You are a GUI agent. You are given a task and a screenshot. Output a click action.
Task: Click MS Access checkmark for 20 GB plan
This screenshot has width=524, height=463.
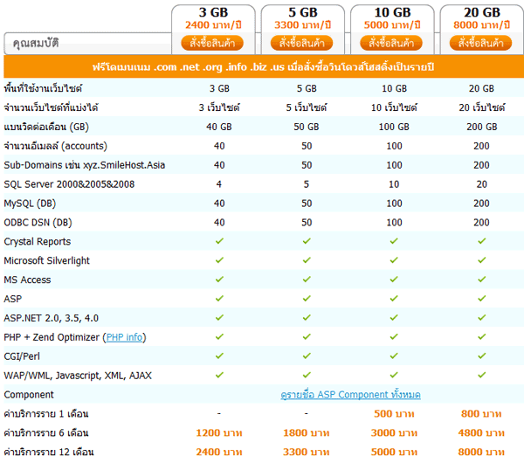[481, 280]
